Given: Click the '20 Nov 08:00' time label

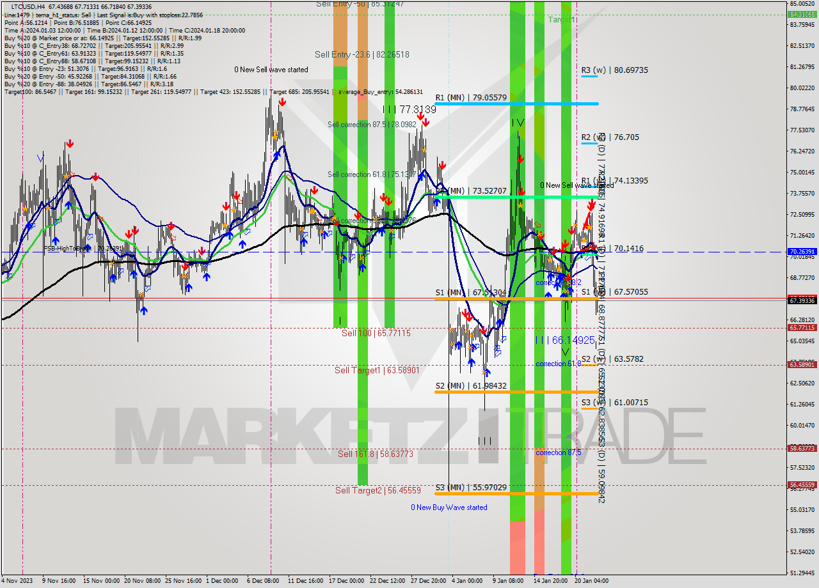Looking at the screenshot, I should [142, 581].
